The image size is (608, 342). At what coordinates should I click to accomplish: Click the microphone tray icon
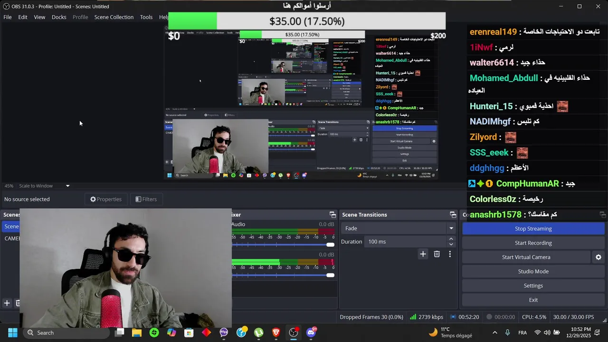(x=508, y=332)
